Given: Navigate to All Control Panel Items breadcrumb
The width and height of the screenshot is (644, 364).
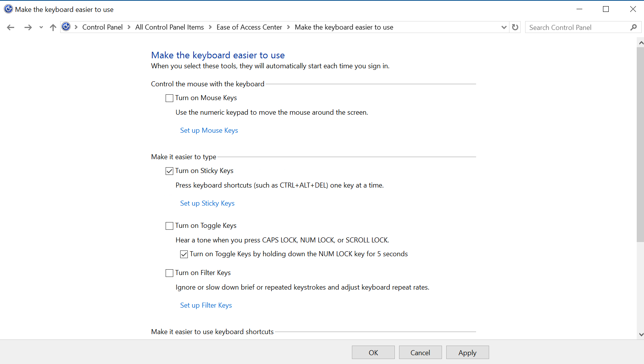Looking at the screenshot, I should click(169, 27).
